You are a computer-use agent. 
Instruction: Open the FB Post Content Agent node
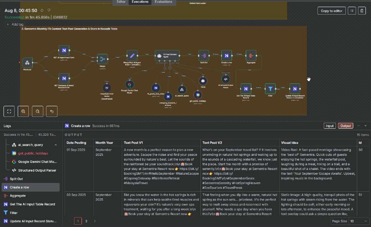[x=167, y=55]
